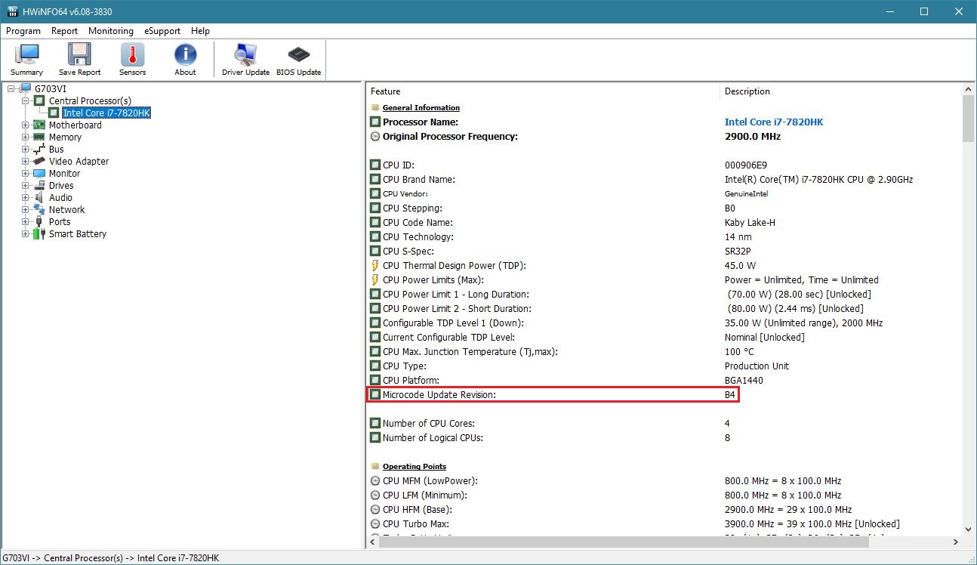Click the Drives icon in tree
The height and width of the screenshot is (565, 977).
[39, 185]
